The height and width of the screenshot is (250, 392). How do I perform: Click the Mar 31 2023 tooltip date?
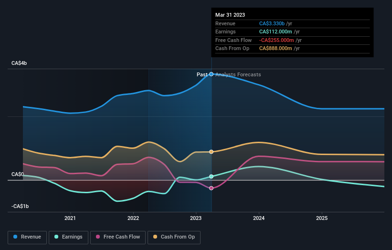click(x=230, y=15)
